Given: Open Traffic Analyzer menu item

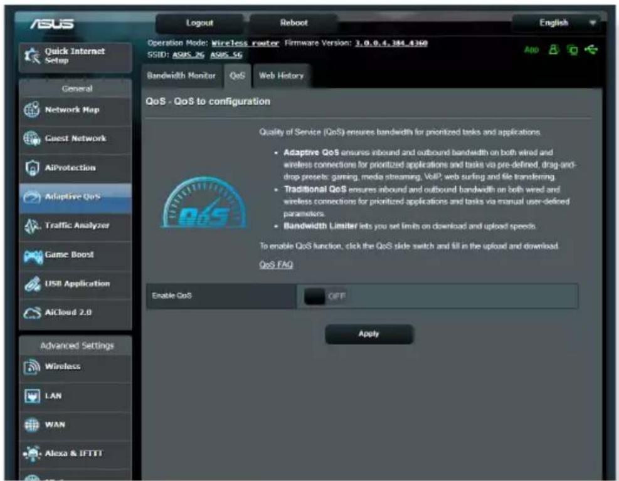Looking at the screenshot, I should [x=75, y=226].
